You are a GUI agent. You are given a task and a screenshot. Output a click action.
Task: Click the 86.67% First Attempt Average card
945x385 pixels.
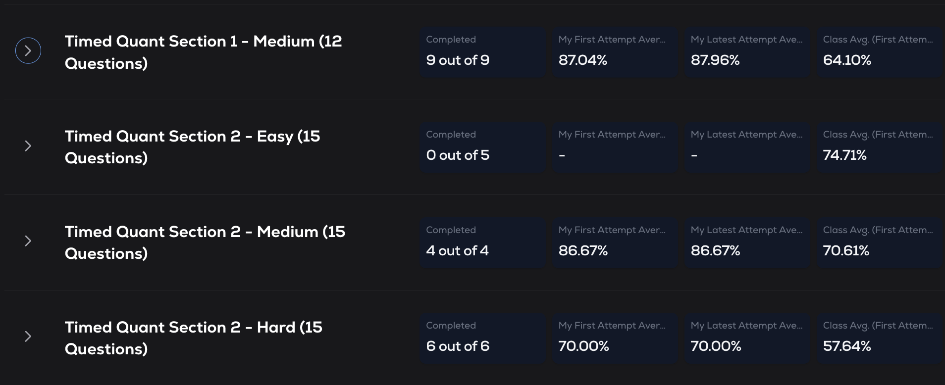click(x=615, y=242)
